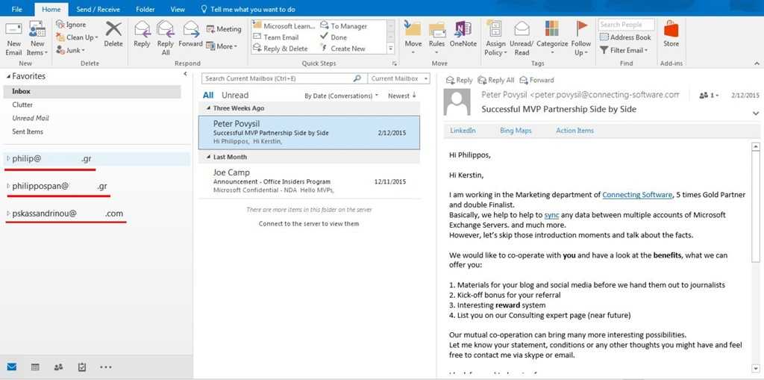Screen dimensions: 764x380
Task: Toggle Unread/Read status
Action: coord(522,39)
